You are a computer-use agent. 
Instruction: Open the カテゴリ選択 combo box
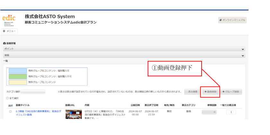click(x=33, y=92)
